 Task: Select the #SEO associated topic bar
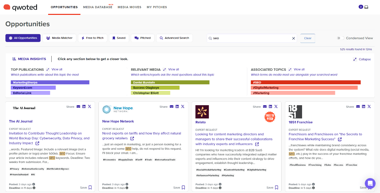[306, 82]
